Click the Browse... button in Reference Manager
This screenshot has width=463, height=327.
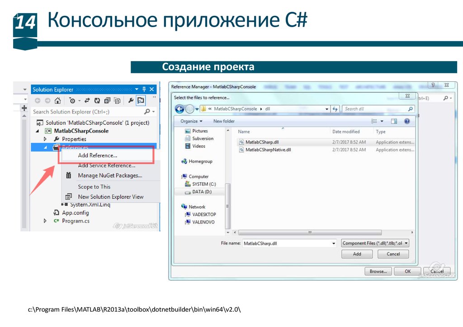[378, 271]
